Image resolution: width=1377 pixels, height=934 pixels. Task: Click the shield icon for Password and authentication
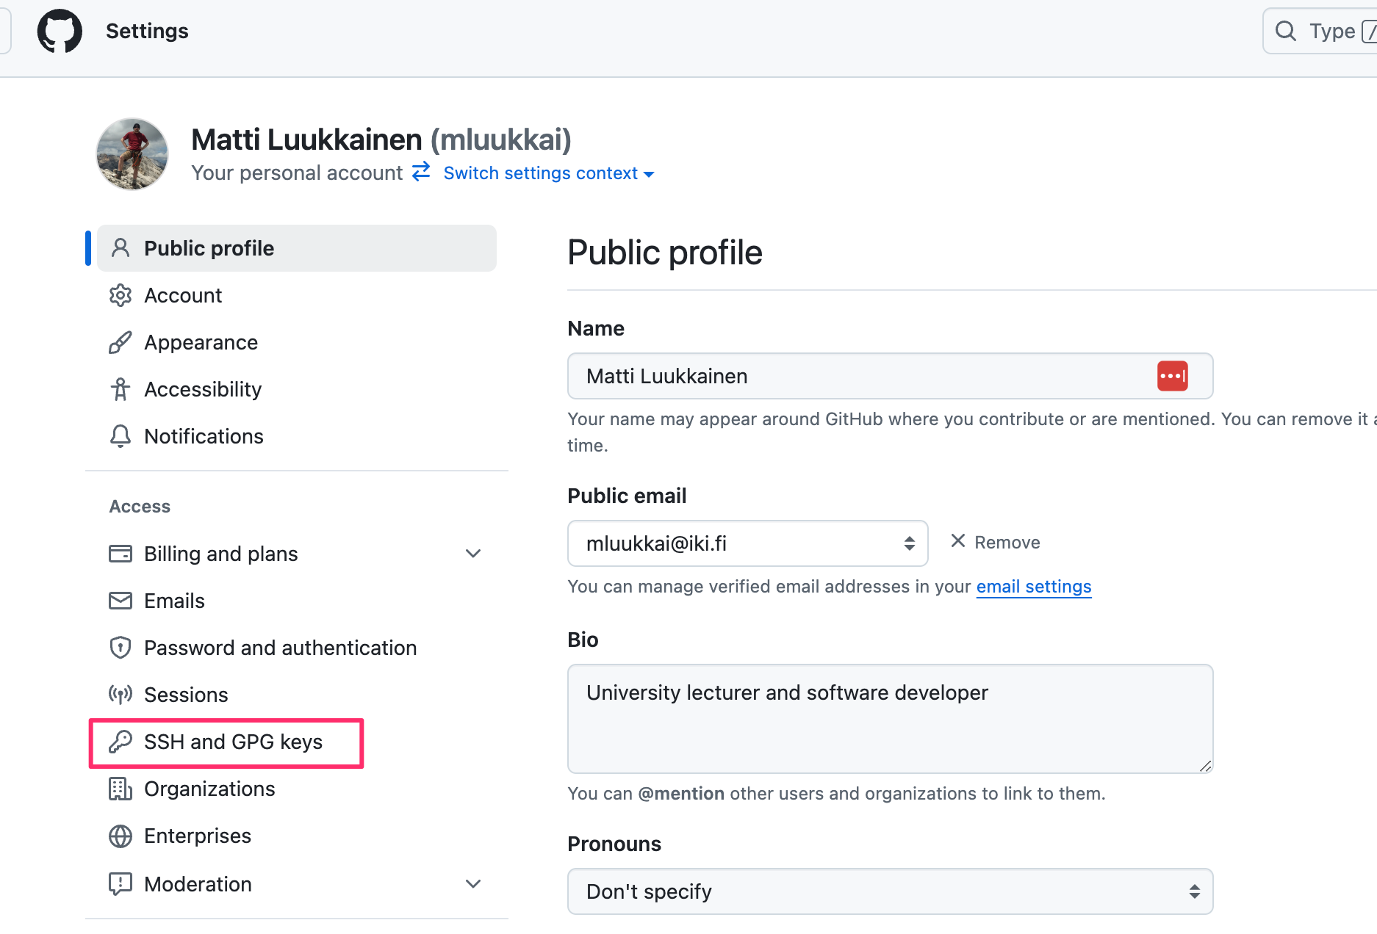coord(121,648)
